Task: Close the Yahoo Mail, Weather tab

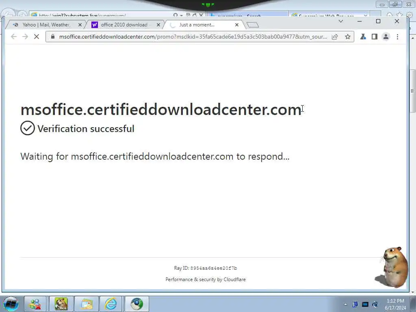Action: coord(80,25)
